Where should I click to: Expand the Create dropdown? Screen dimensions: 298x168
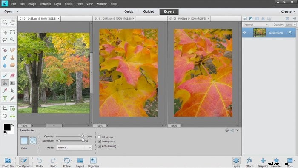tap(288, 11)
